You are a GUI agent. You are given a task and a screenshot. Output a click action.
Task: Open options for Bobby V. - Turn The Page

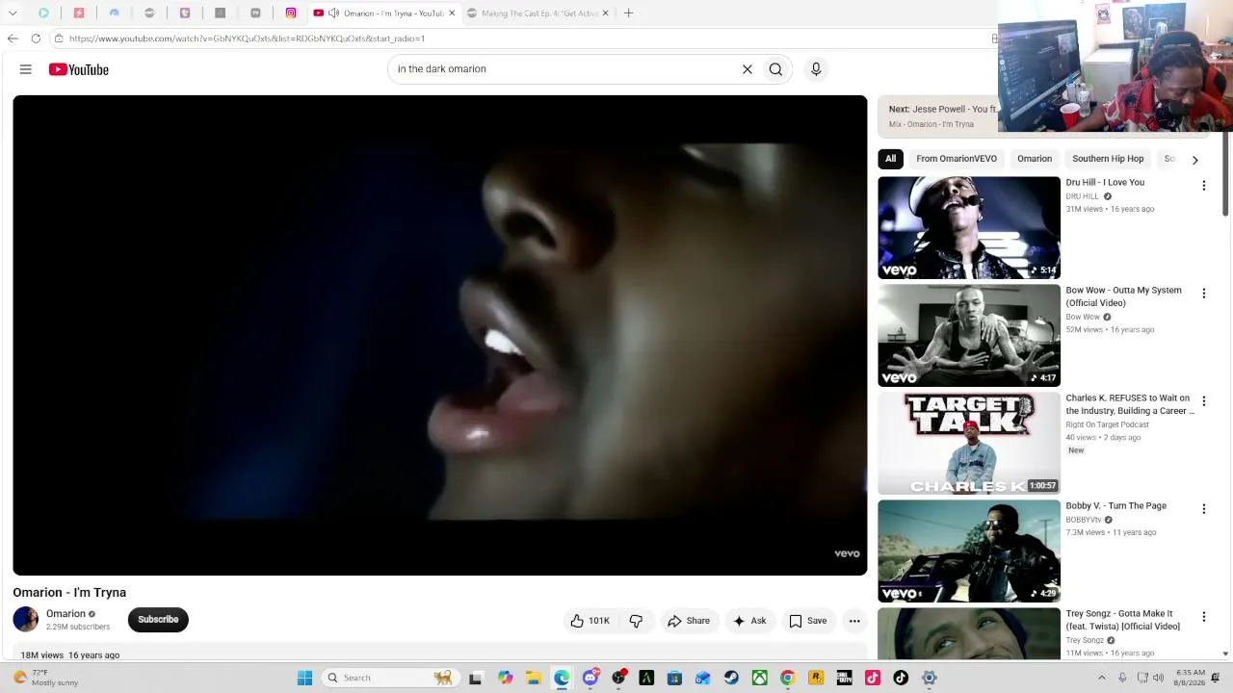tap(1203, 509)
